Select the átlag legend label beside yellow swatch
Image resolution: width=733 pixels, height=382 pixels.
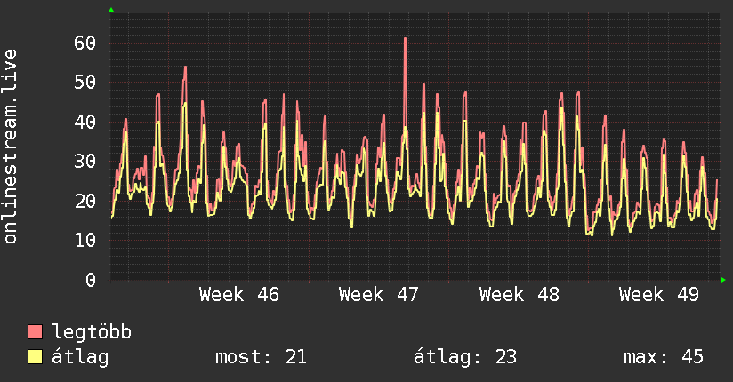coord(80,357)
